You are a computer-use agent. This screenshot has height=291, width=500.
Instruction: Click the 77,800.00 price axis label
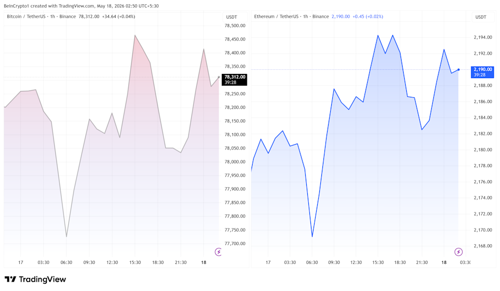pos(235,216)
